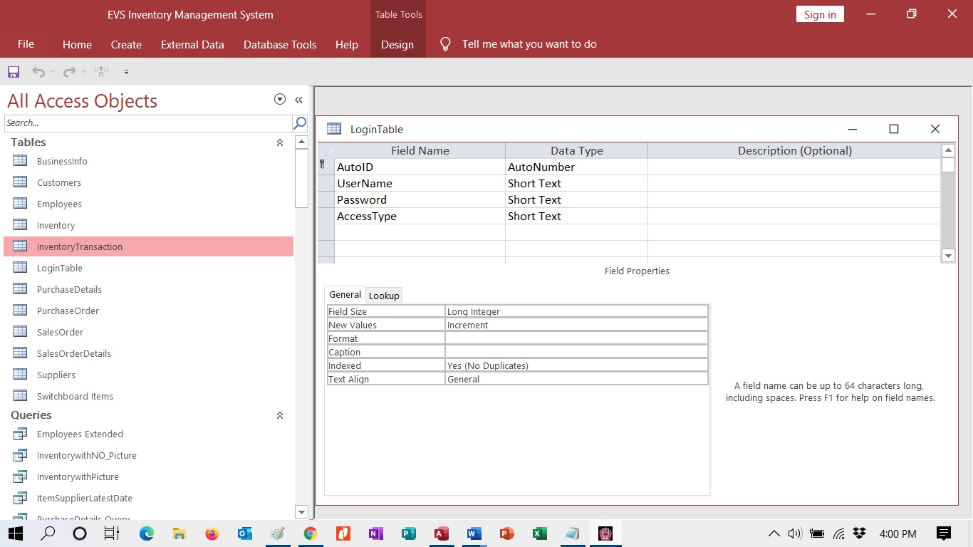Select the Employees table icon
Screen dimensions: 973x547
click(20, 204)
